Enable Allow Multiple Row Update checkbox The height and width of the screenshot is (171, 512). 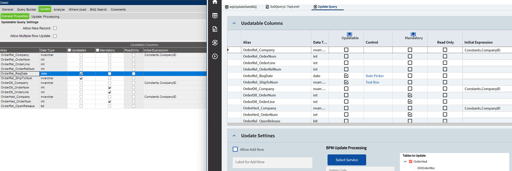click(55, 36)
